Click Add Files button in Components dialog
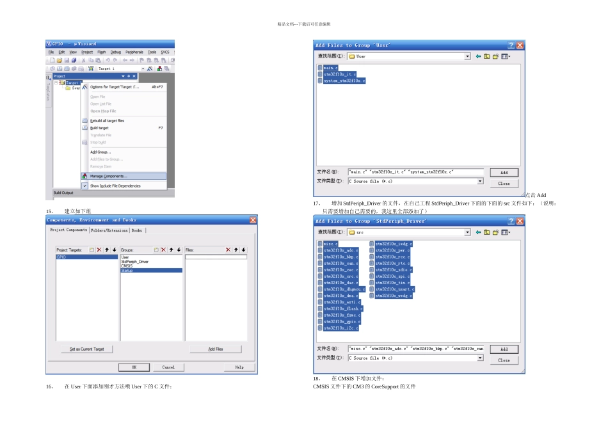The image size is (608, 430). (216, 349)
